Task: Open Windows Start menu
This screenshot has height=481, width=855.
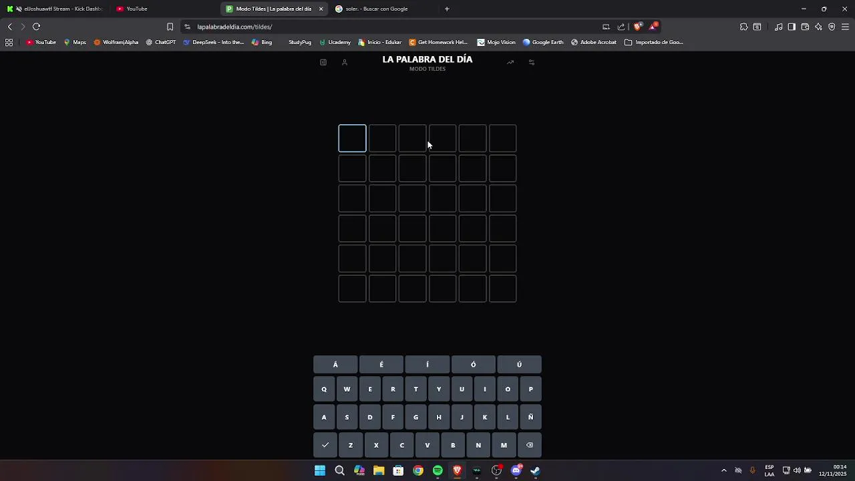Action: (x=320, y=470)
